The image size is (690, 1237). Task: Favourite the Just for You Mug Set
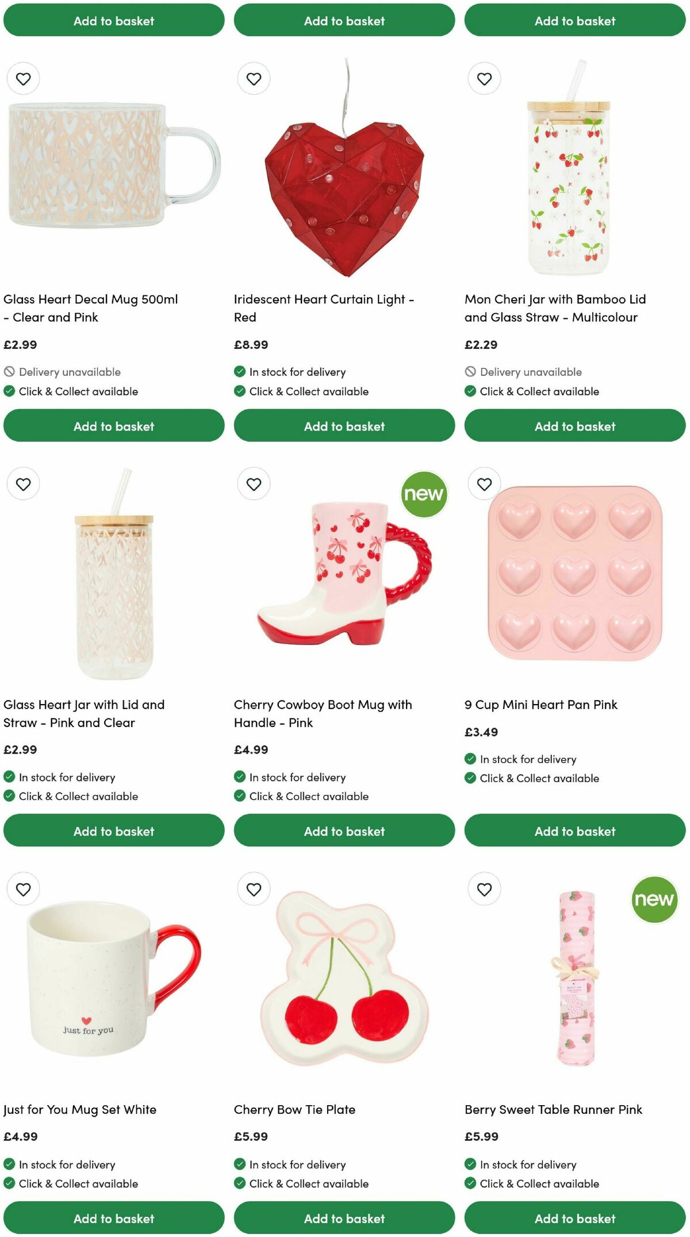pyautogui.click(x=23, y=889)
